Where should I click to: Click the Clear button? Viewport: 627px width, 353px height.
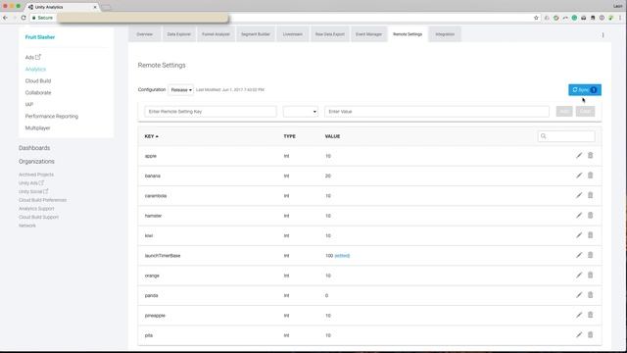(585, 111)
